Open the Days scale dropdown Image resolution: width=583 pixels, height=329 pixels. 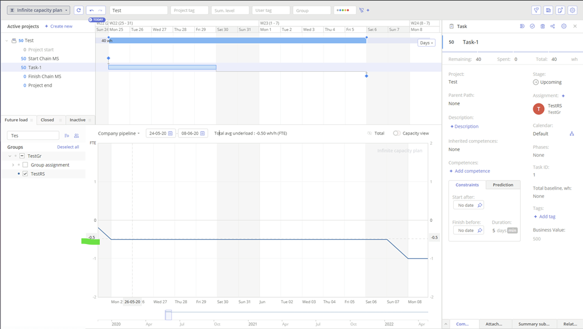[x=426, y=43]
